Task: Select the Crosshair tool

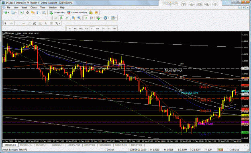Action: [x=11, y=23]
